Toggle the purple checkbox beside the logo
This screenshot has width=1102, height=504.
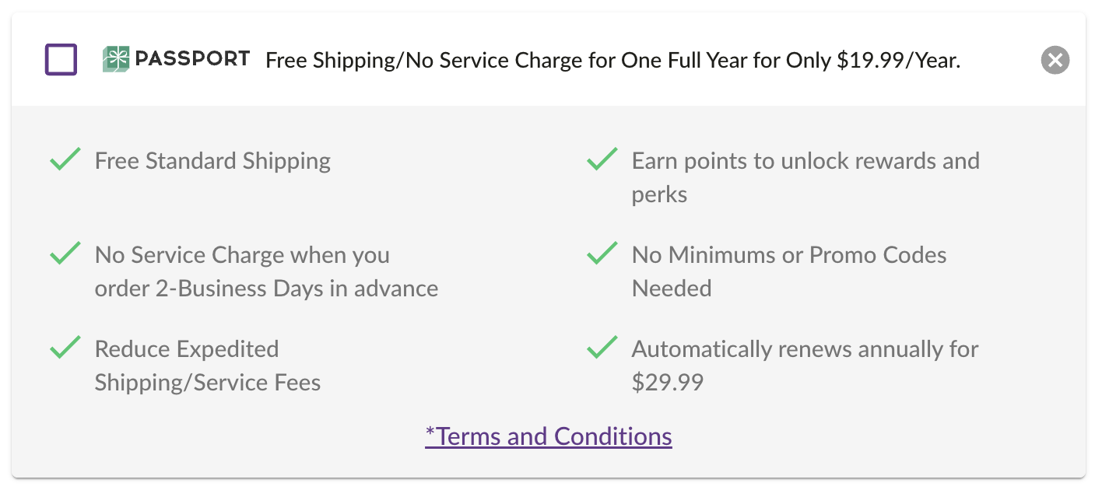[x=60, y=59]
